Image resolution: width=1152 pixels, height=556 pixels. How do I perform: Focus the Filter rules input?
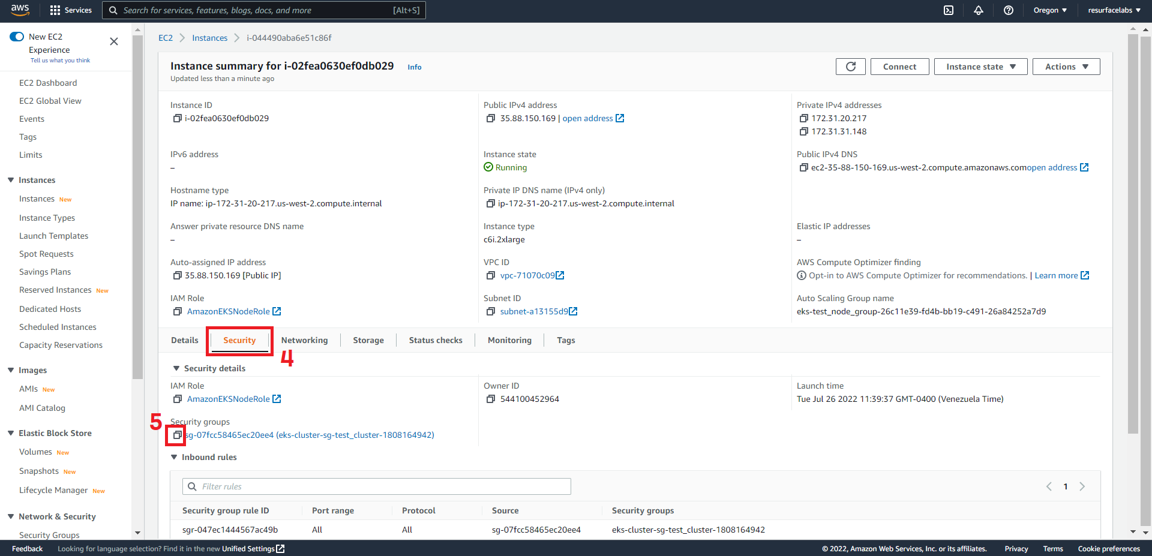(x=377, y=486)
